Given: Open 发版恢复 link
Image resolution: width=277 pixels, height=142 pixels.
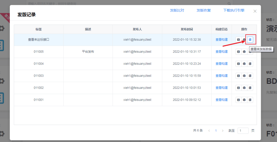Looking at the screenshot, I should pos(204,10).
